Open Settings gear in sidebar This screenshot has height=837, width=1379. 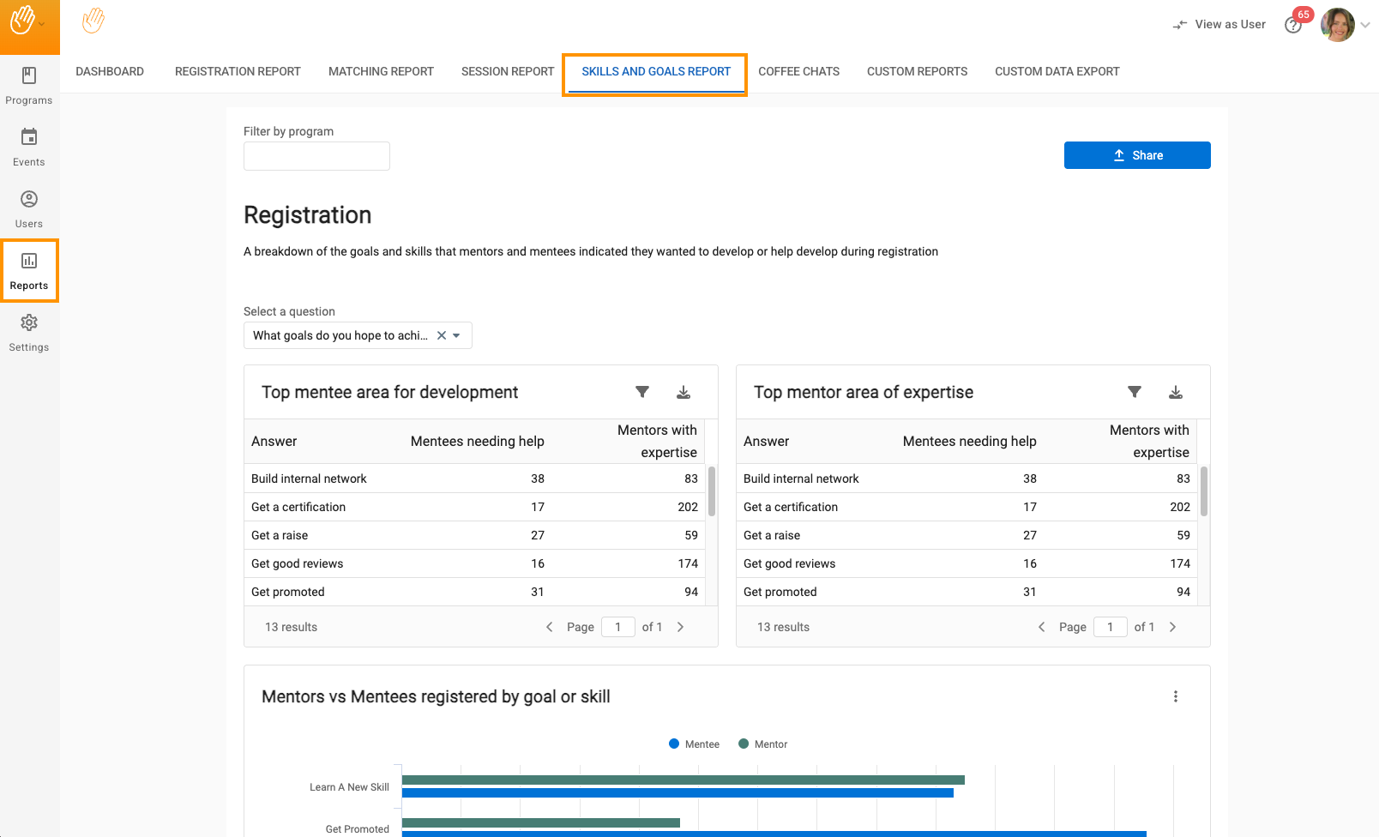click(29, 333)
